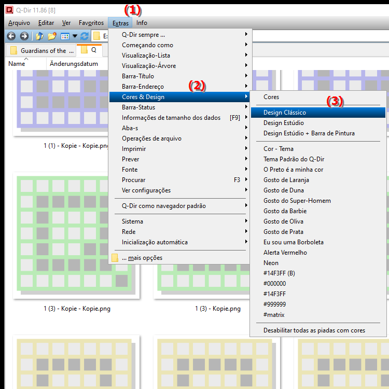
Task: Expand the Visualização-Árvore submenu
Action: (x=179, y=66)
